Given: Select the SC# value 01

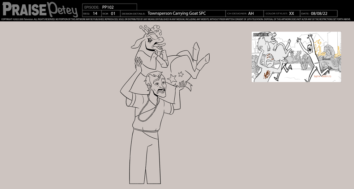Looking at the screenshot, I should [x=113, y=13].
